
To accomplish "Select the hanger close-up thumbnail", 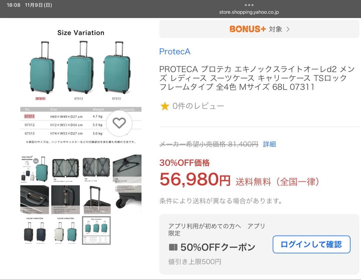I will click(x=127, y=168).
